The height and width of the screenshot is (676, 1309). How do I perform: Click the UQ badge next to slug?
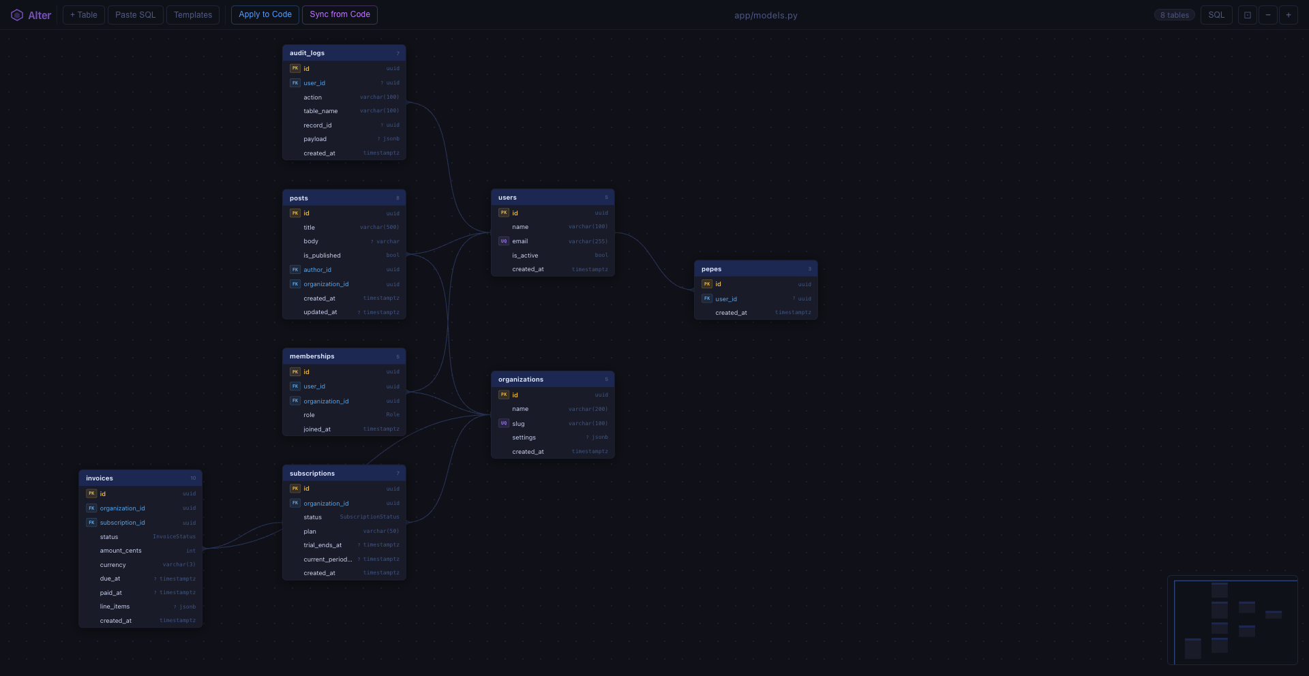point(504,423)
